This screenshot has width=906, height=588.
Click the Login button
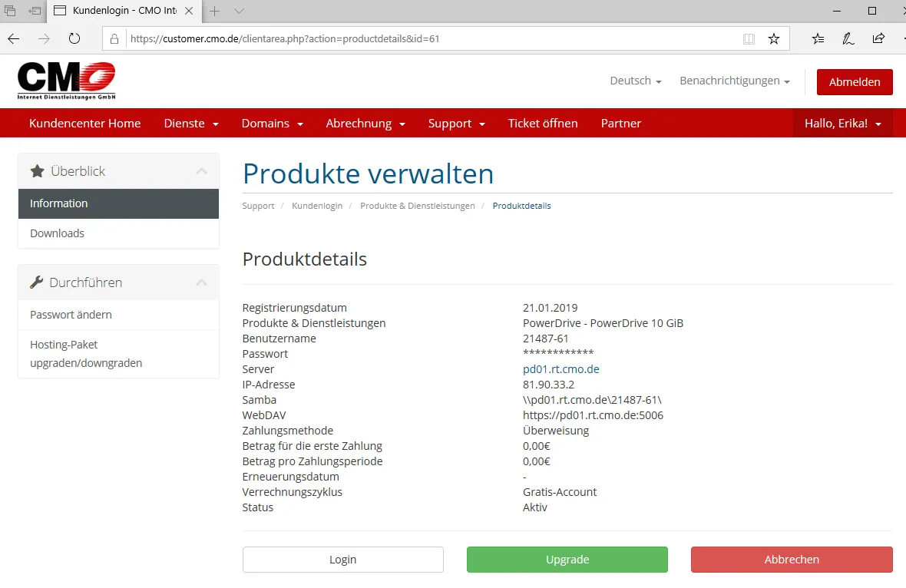pos(342,559)
